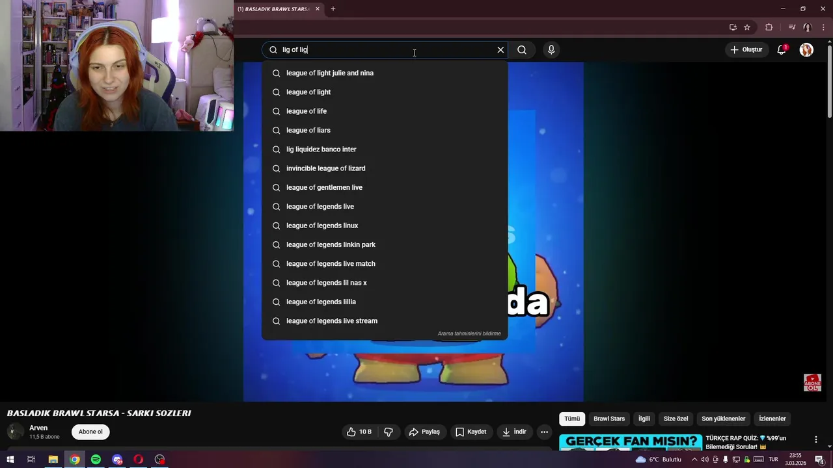Select the Tümü filter chip
Image resolution: width=833 pixels, height=468 pixels.
pos(572,419)
